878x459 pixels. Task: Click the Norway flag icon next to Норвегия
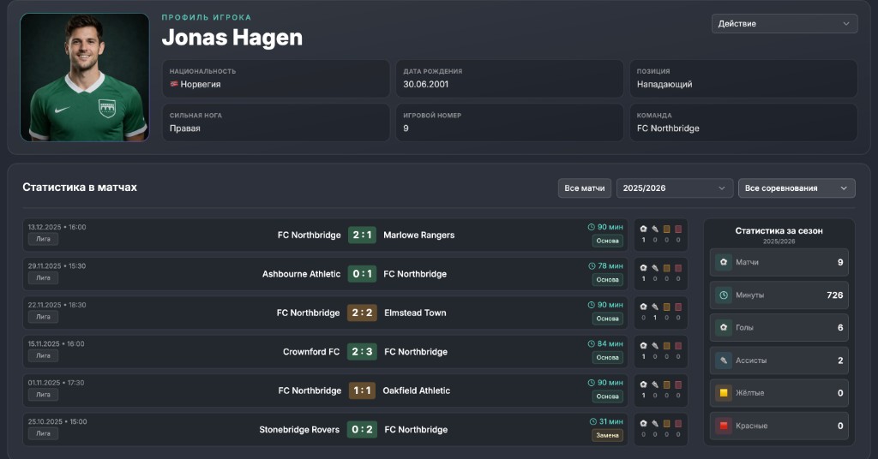tap(174, 84)
